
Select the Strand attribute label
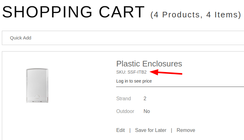pyautogui.click(x=124, y=99)
